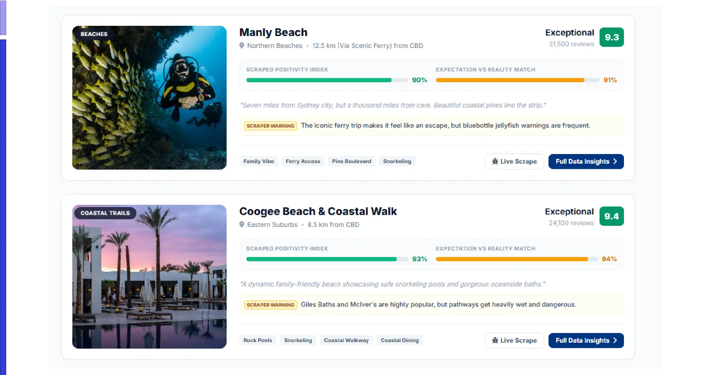Screen dimensions: 711x375
Task: Click the BEACHES category badge
Action: point(94,34)
